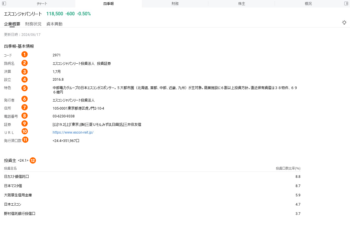
Task: Click the 証券 field label
Action: pyautogui.click(x=8, y=124)
